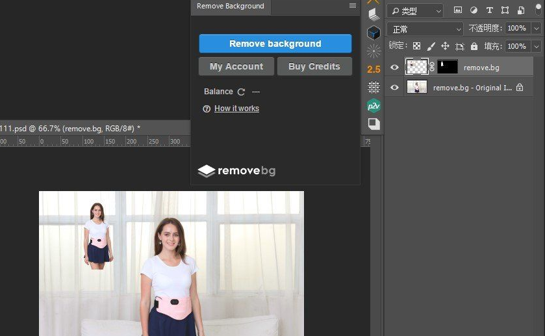Click the fill value field
Image resolution: width=545 pixels, height=336 pixels.
[x=517, y=46]
